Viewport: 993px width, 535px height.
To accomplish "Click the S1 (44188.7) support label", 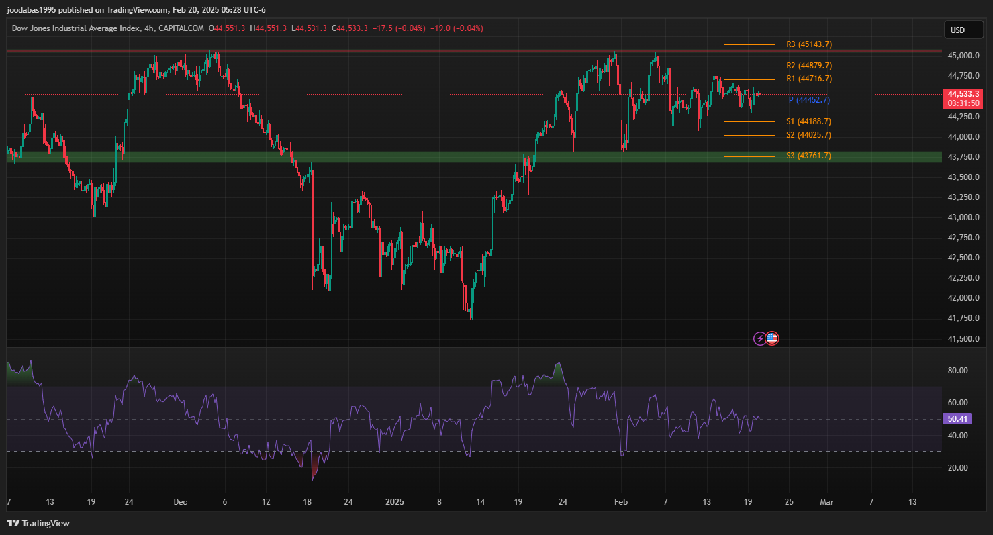I will [x=809, y=121].
